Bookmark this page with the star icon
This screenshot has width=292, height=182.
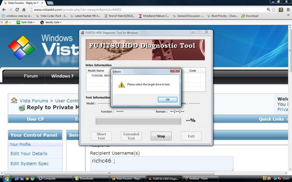point(274,10)
